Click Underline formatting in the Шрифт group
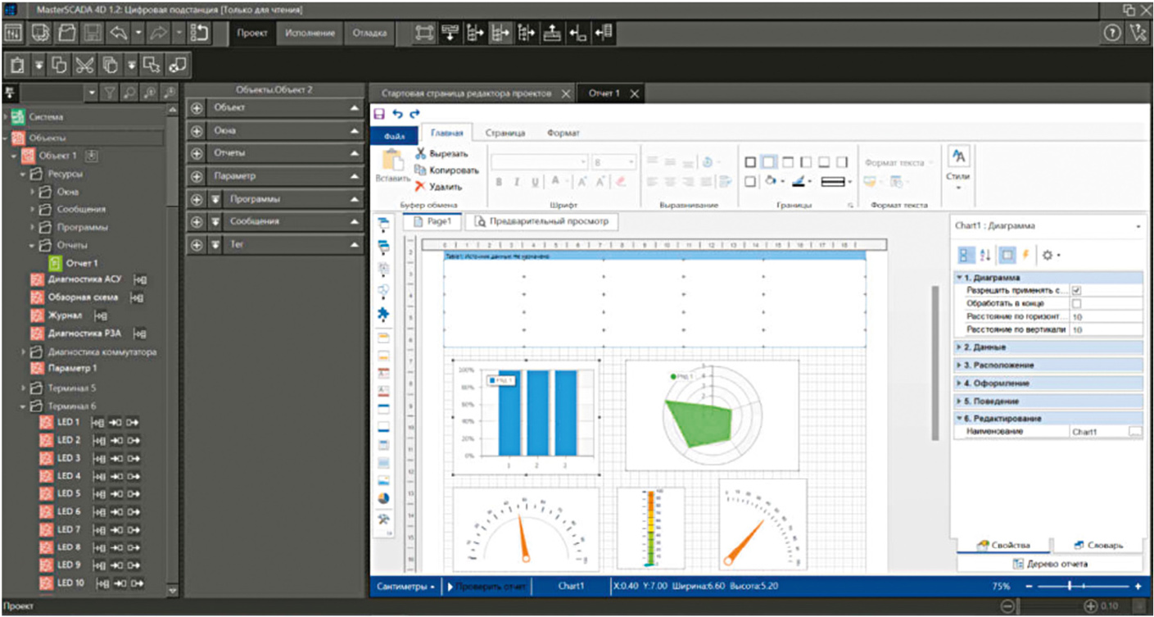 536,182
